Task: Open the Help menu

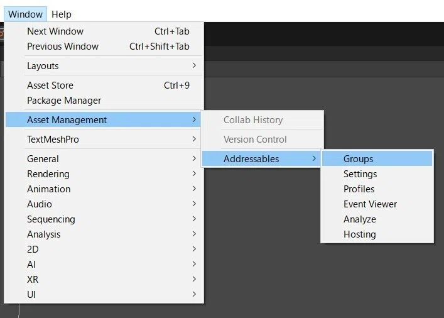Action: [62, 14]
